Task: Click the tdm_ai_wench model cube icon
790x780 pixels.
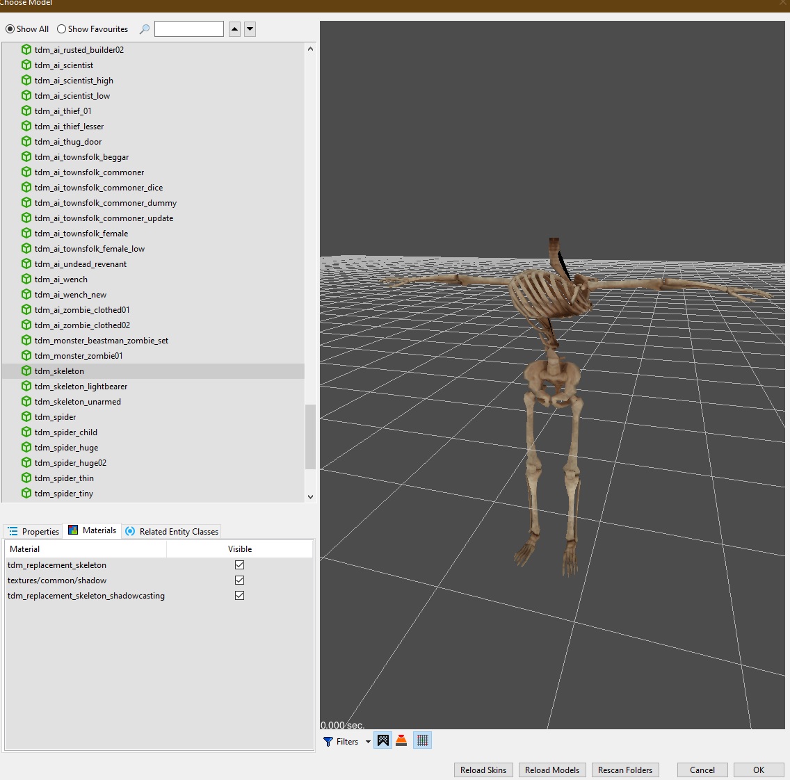Action: coord(26,279)
